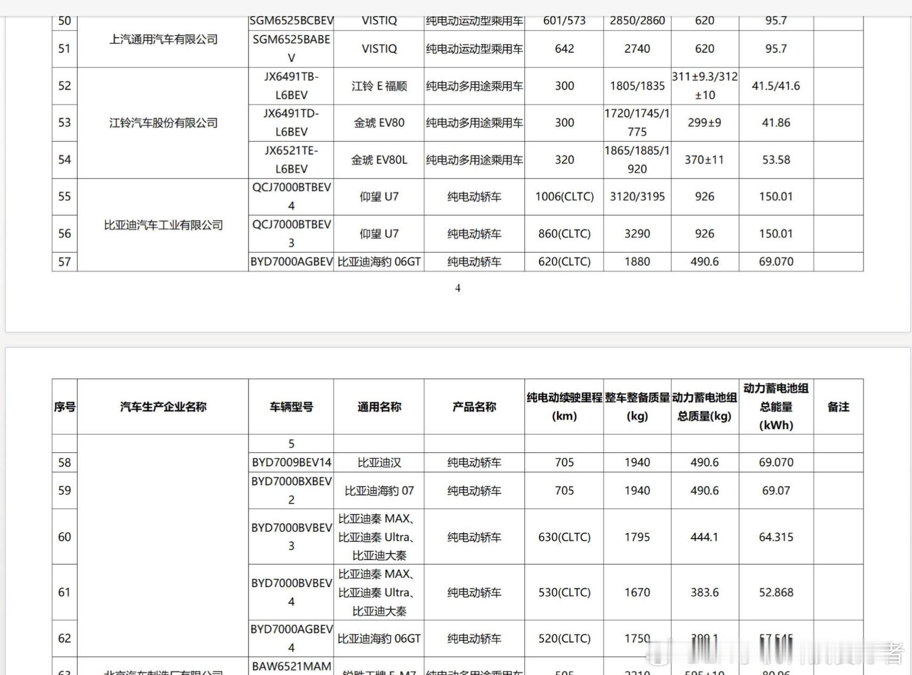Click battery mass 299±9

[x=704, y=123]
